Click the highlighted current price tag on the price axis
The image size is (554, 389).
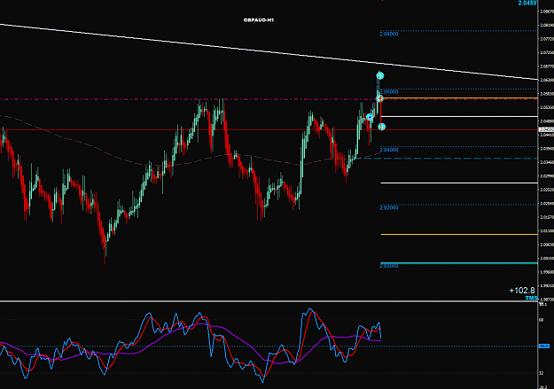(546, 129)
